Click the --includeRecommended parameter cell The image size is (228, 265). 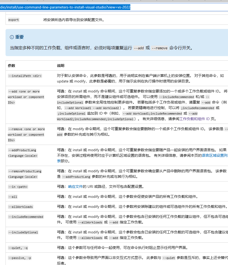click(26, 217)
